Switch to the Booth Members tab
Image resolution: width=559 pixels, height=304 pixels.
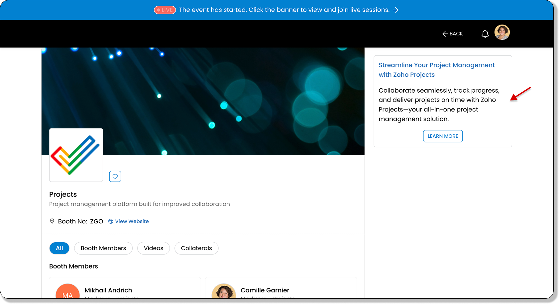point(103,248)
